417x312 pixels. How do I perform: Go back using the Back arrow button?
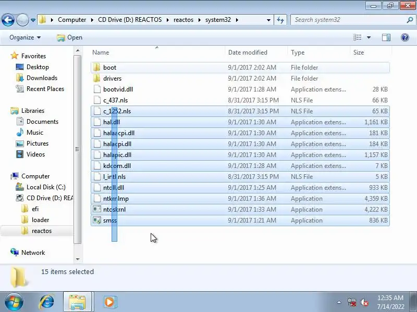pos(8,20)
